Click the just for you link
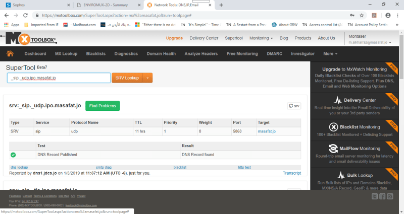 [139, 173]
